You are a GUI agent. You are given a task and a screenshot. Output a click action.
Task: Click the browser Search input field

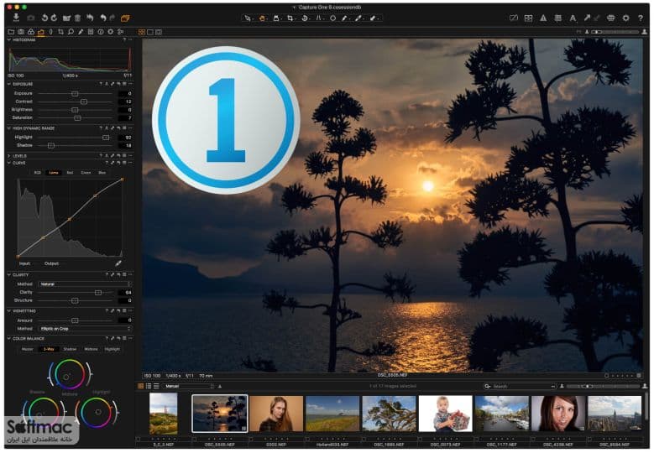coord(521,387)
